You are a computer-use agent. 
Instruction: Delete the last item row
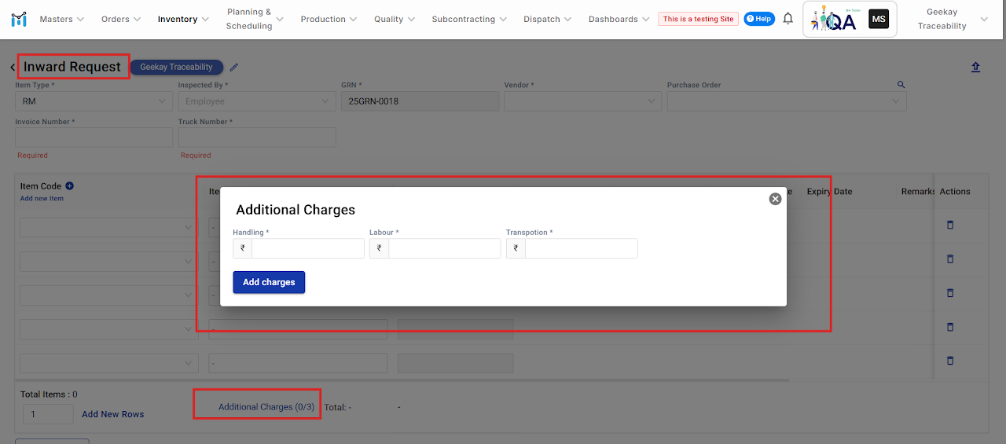pos(949,361)
